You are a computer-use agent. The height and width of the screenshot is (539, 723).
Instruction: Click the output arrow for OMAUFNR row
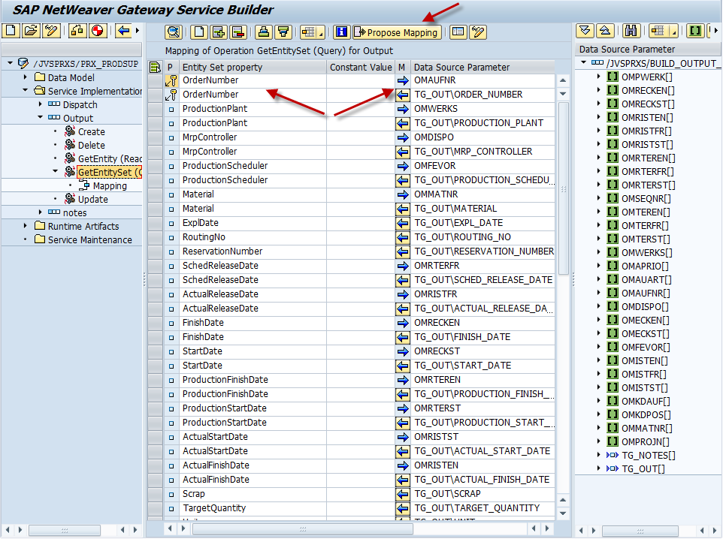(x=403, y=80)
